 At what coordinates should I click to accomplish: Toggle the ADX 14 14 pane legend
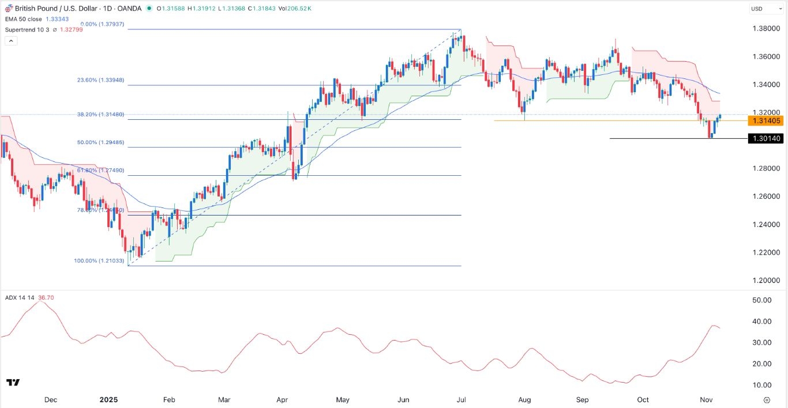(18, 298)
